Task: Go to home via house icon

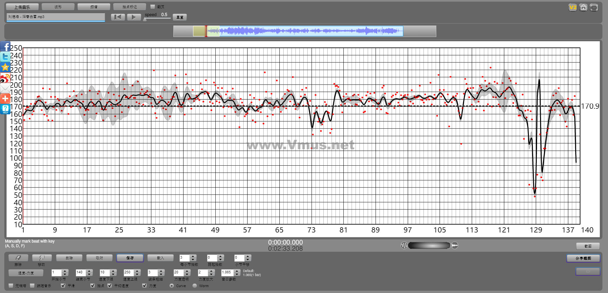Action: tap(583, 8)
